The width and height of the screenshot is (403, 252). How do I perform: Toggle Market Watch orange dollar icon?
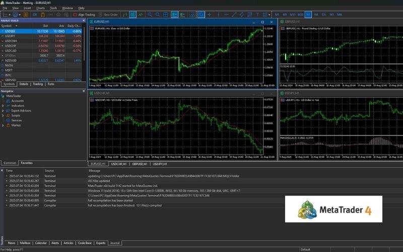pos(26,15)
